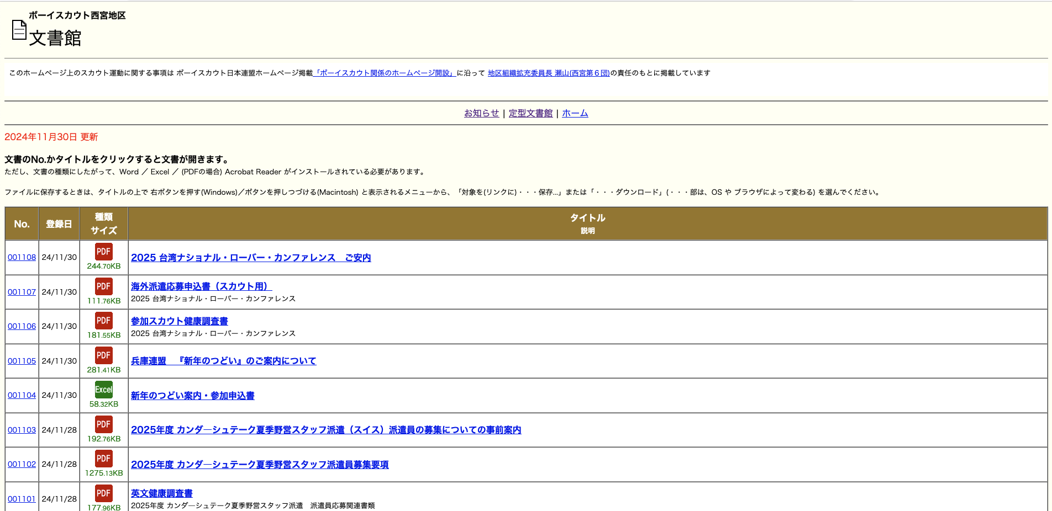
Task: Click the 181.55KB file size text
Action: pos(104,335)
